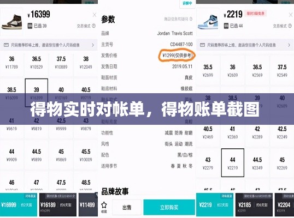Tap the size ruler icon in left banner

(x=6, y=45)
